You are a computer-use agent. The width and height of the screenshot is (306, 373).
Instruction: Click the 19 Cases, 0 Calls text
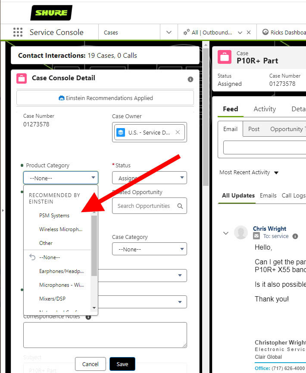[x=112, y=56]
